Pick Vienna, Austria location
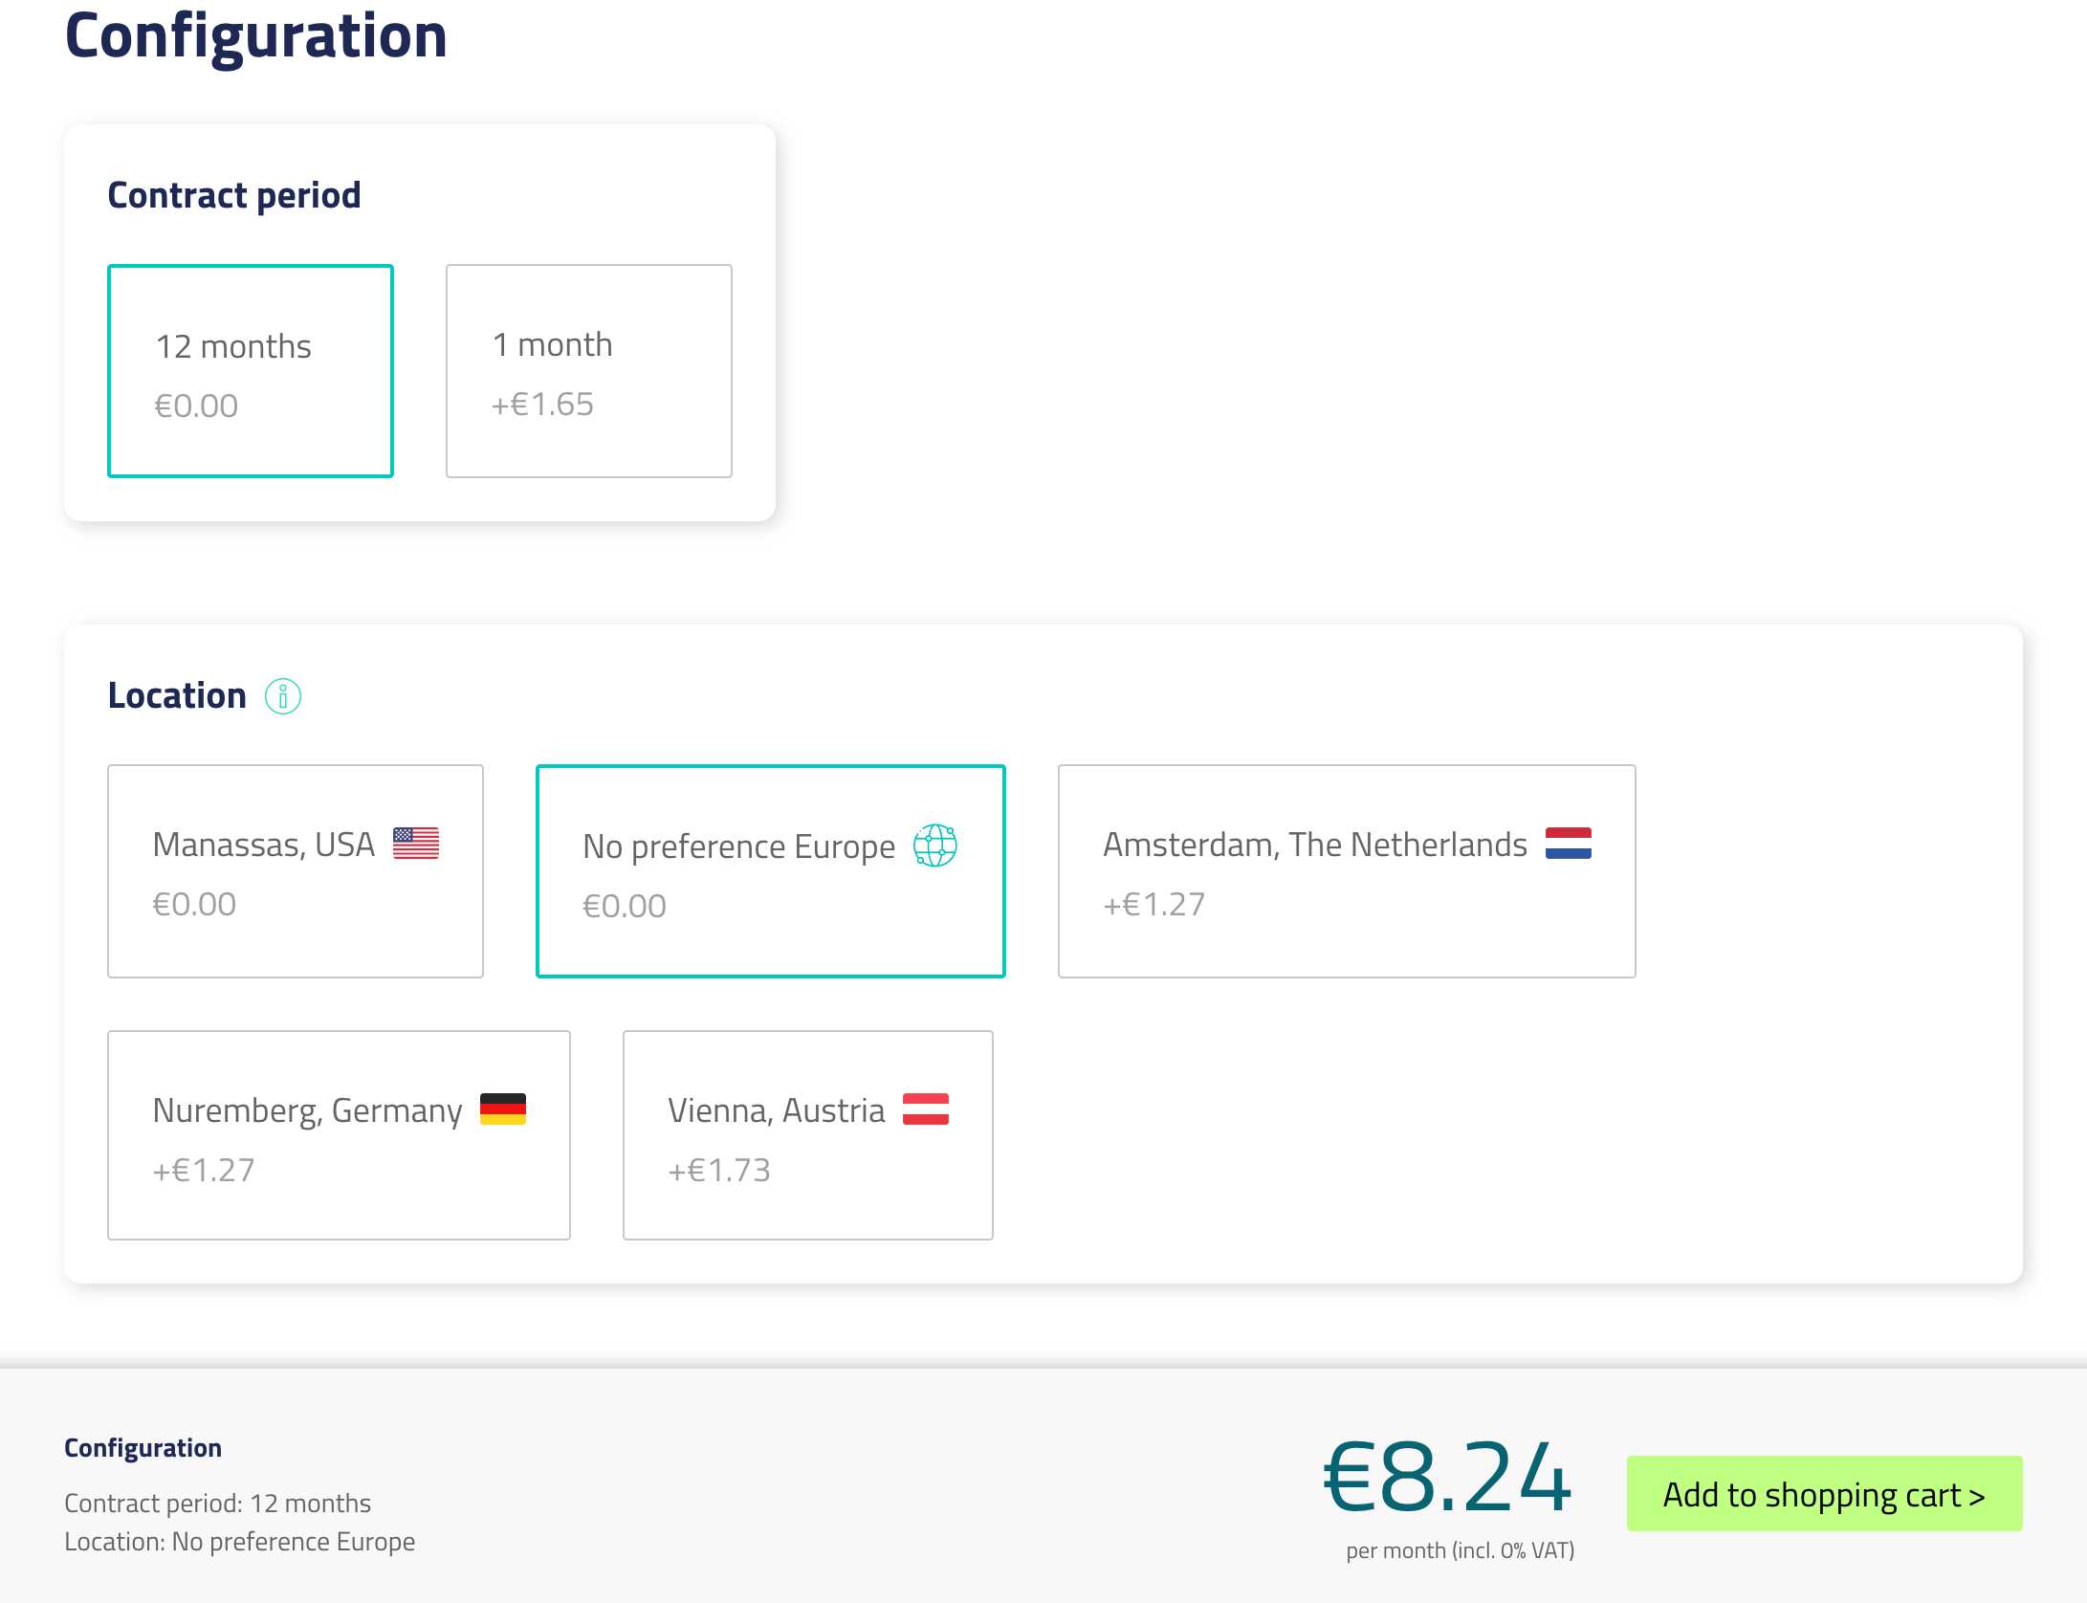2087x1603 pixels. pos(808,1135)
